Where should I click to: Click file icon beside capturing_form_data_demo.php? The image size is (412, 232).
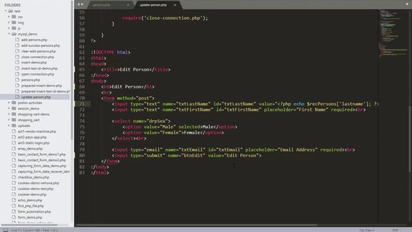14,166
